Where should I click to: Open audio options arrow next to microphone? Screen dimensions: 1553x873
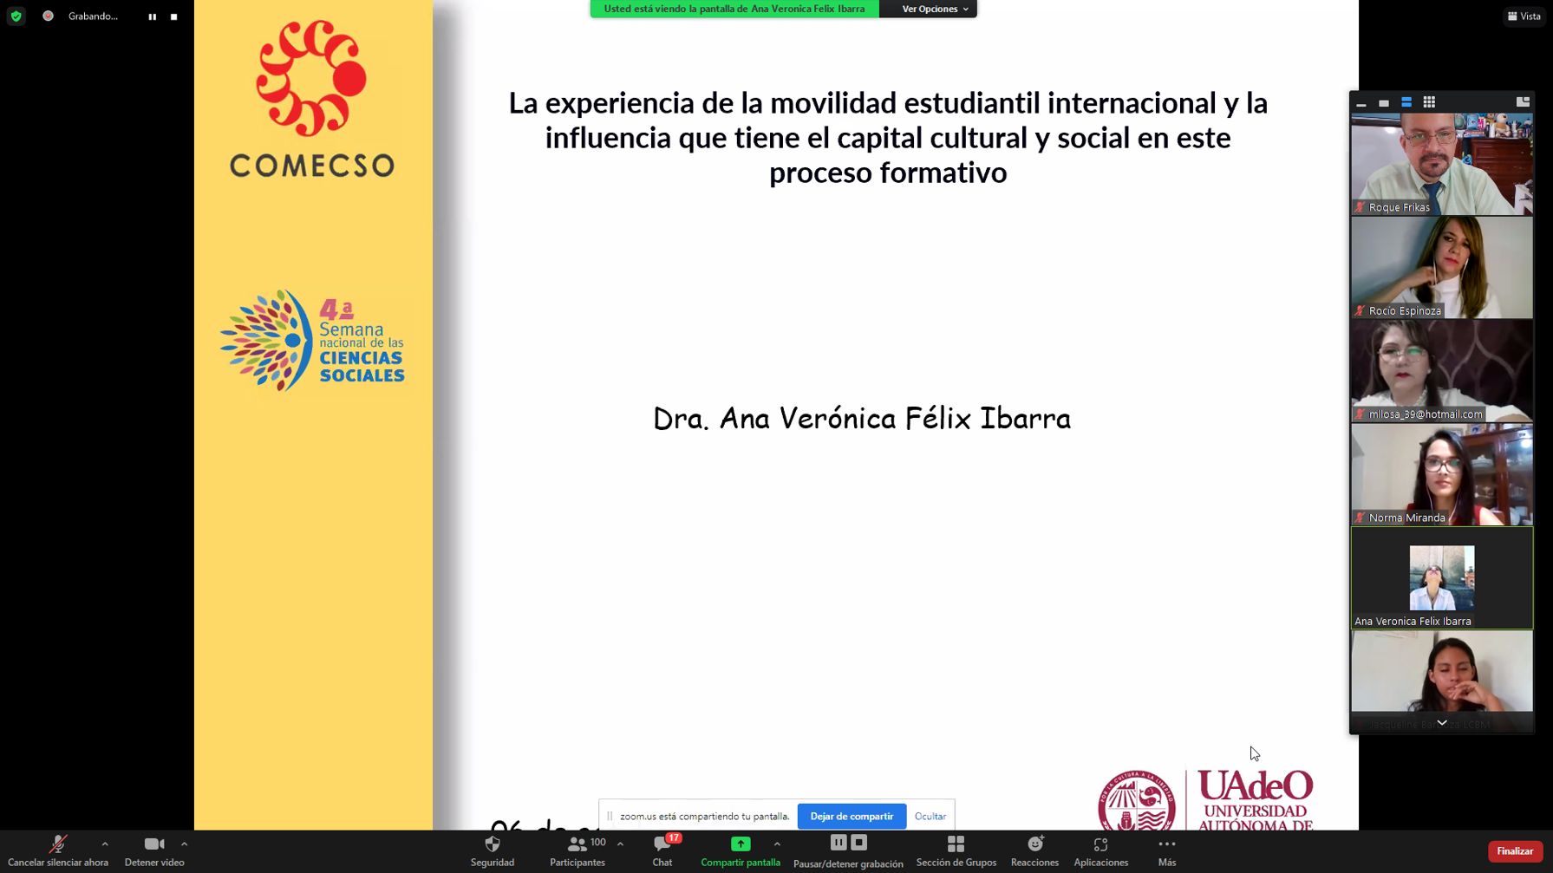tap(105, 844)
